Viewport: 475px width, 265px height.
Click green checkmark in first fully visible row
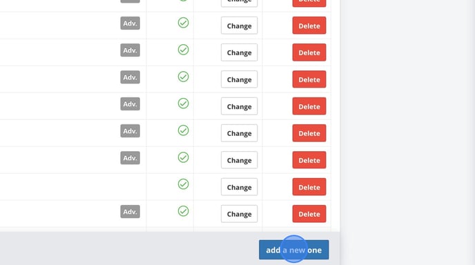coord(183,23)
